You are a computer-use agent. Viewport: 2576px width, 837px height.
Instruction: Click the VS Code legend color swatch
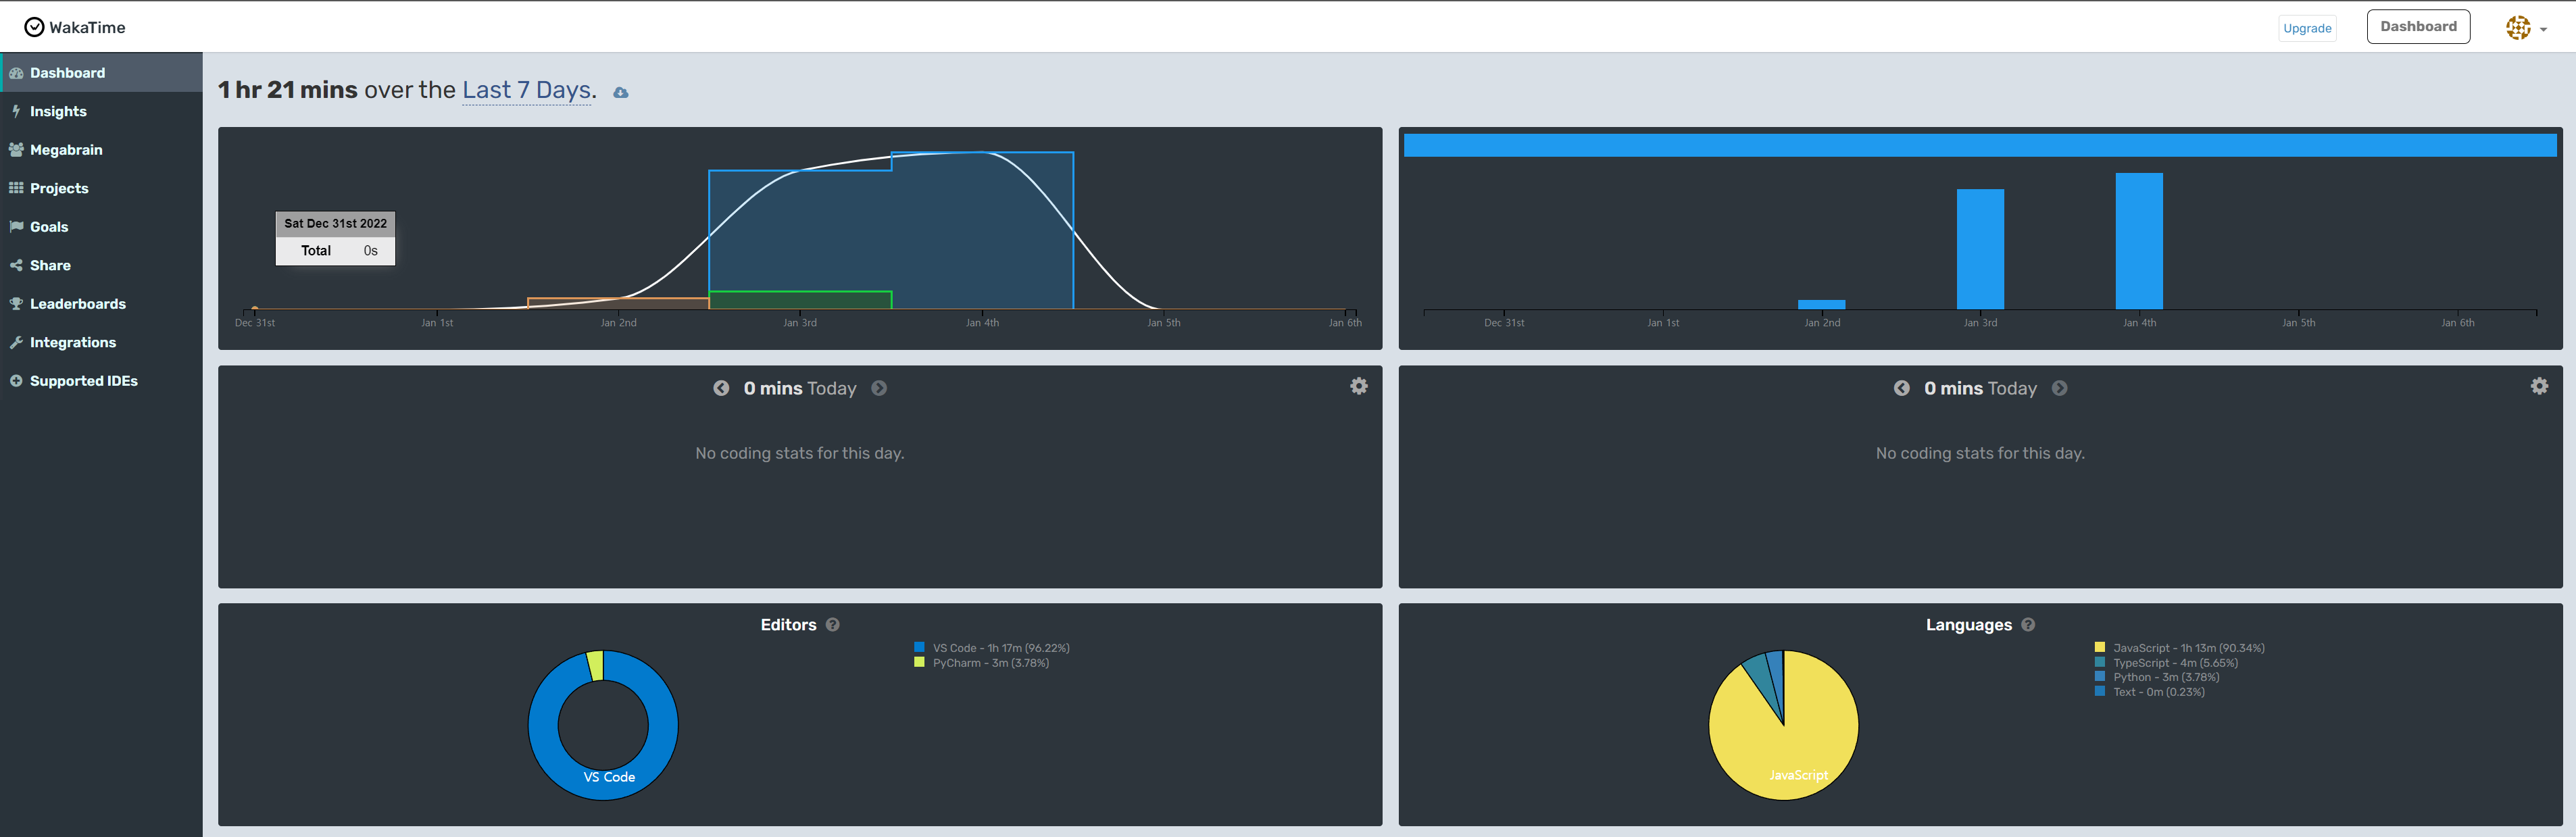pos(919,647)
